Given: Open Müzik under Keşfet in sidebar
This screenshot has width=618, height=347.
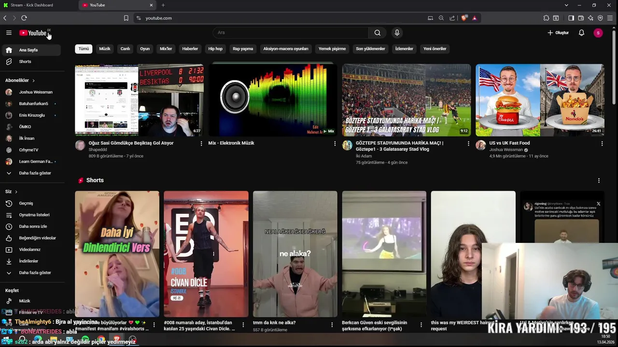Looking at the screenshot, I should (x=30, y=301).
